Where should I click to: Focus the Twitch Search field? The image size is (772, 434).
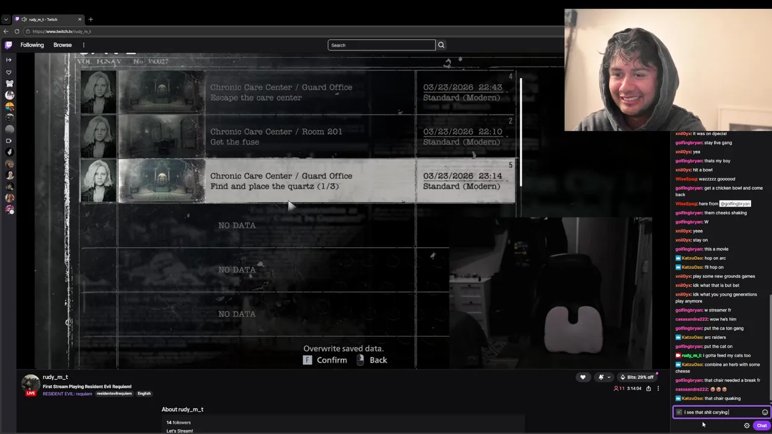tap(381, 45)
